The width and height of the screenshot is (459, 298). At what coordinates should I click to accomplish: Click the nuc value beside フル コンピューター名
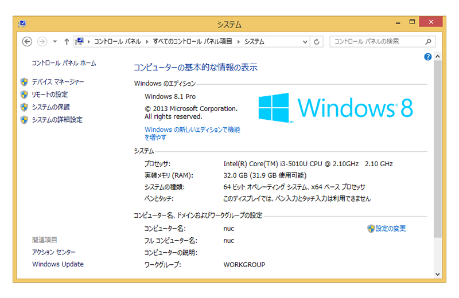click(x=228, y=241)
